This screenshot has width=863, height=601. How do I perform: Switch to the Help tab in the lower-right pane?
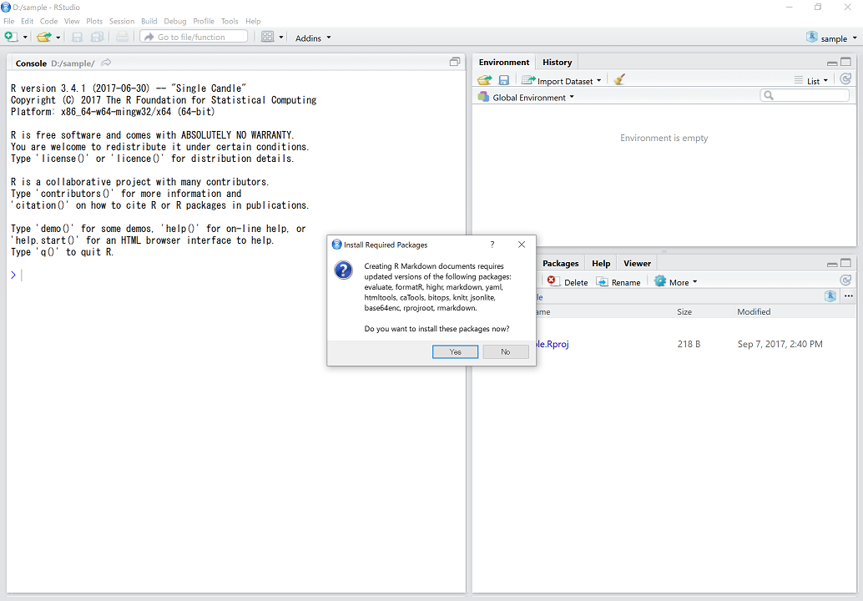click(601, 263)
